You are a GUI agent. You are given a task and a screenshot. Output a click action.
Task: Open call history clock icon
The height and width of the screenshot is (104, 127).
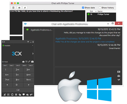[x=12, y=95]
